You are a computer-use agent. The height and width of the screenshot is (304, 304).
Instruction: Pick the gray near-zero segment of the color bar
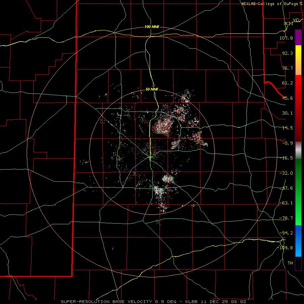[x=298, y=150]
